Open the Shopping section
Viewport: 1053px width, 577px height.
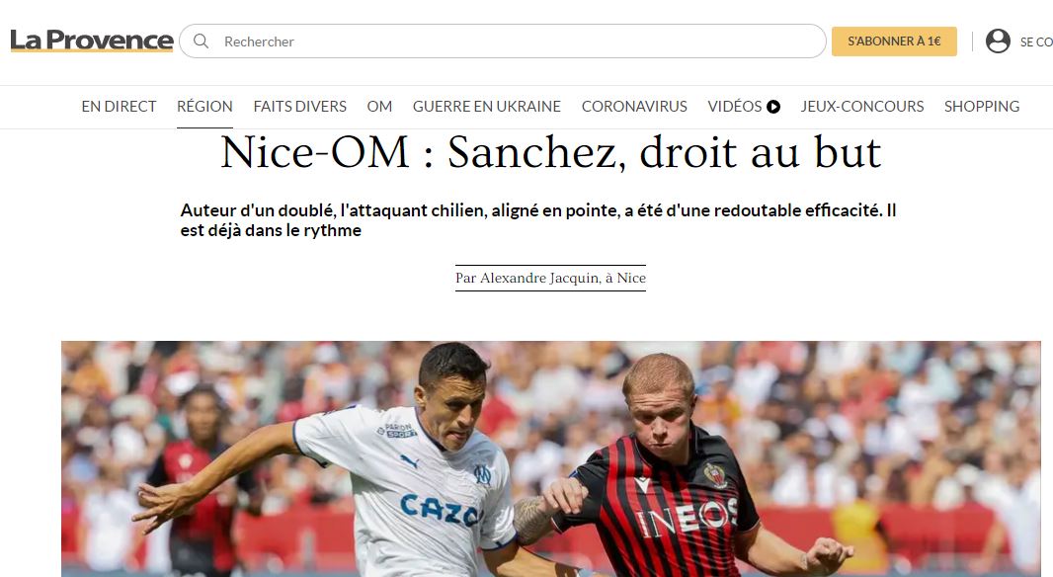[982, 106]
